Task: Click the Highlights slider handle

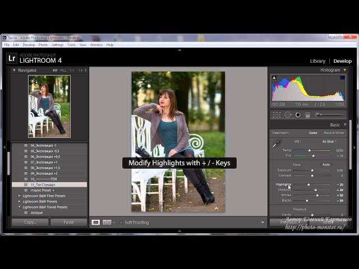Action: 309,184
